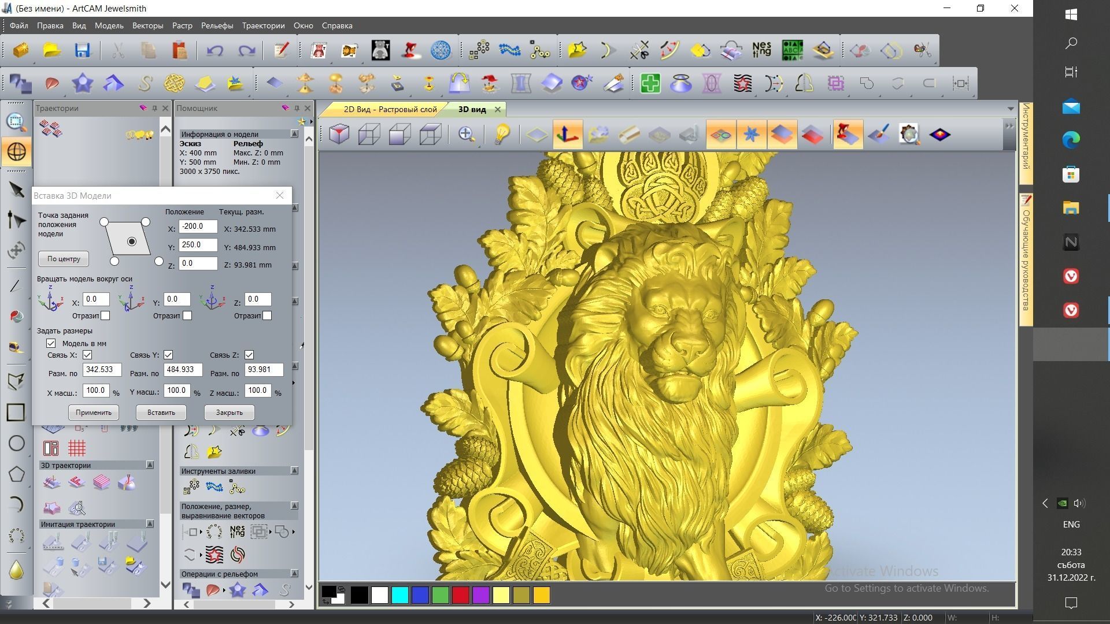Screen dimensions: 1110x624
Task: Open the Mail app from taskbar
Action: pyautogui.click(x=1071, y=107)
